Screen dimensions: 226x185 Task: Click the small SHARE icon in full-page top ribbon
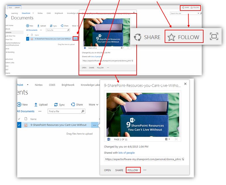[x=183, y=8]
